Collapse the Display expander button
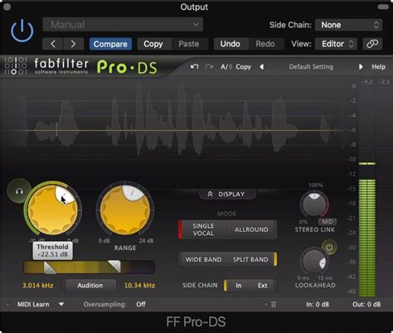Screen dimensions: 393x333 coord(227,194)
